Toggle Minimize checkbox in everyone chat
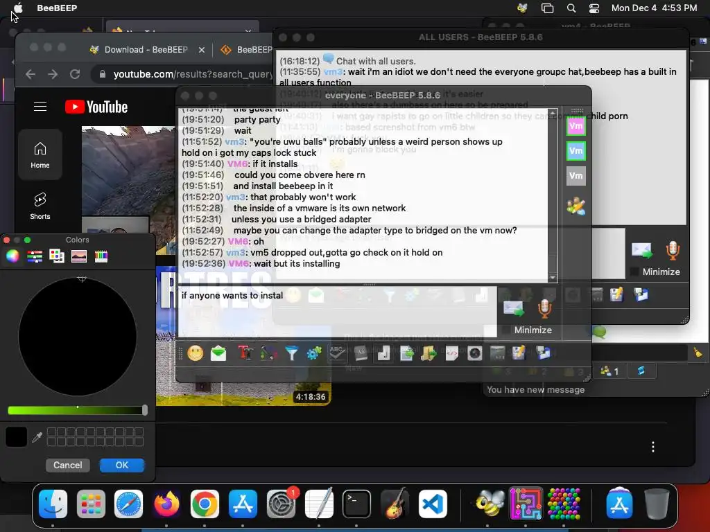Screen dimensions: 710x532 click(x=505, y=330)
